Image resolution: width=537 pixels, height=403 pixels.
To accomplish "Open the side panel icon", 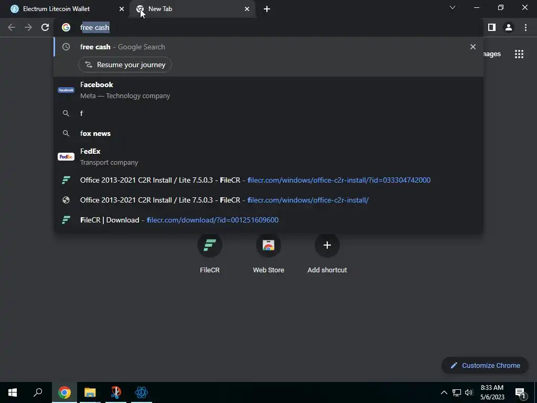I will point(492,27).
